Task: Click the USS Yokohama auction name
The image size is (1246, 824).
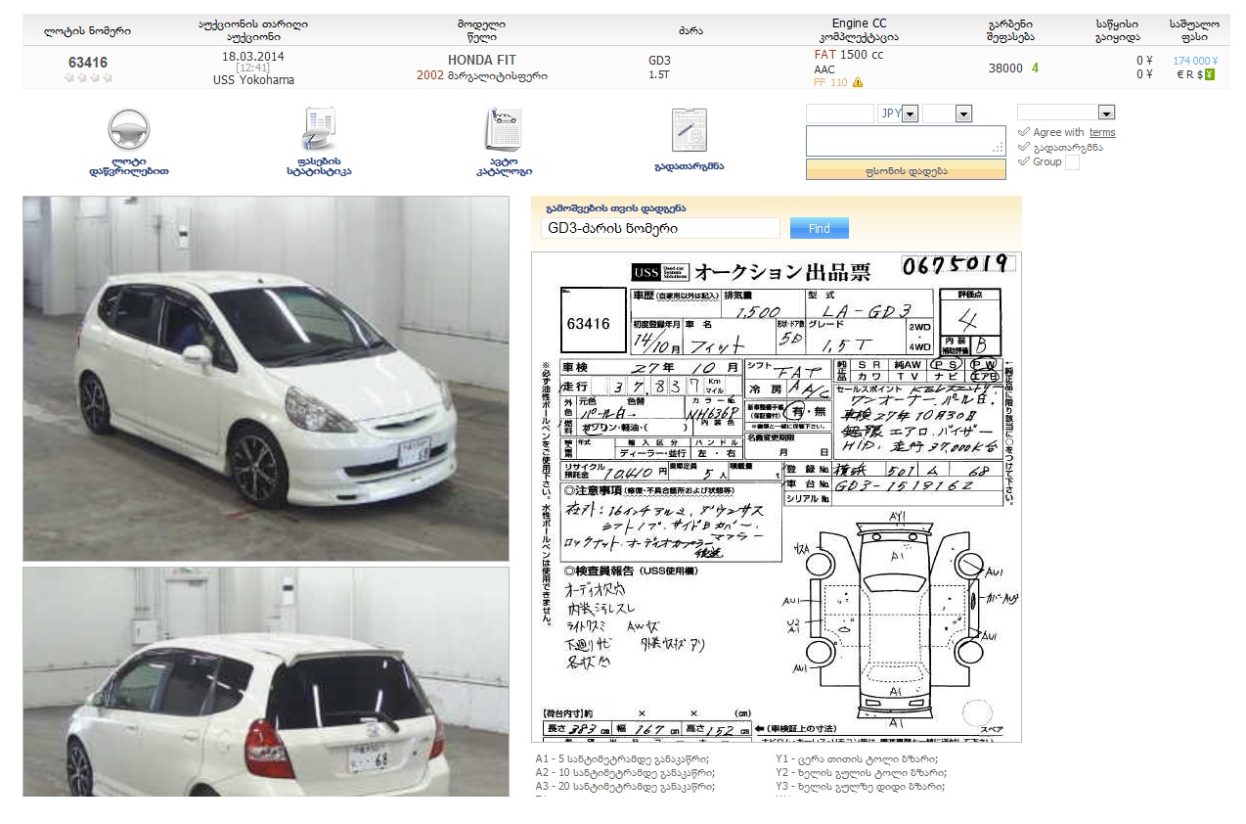Action: click(253, 80)
